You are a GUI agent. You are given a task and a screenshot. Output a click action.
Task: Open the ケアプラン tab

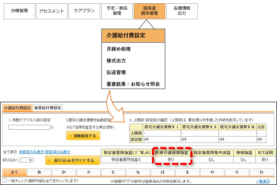[x=84, y=11]
